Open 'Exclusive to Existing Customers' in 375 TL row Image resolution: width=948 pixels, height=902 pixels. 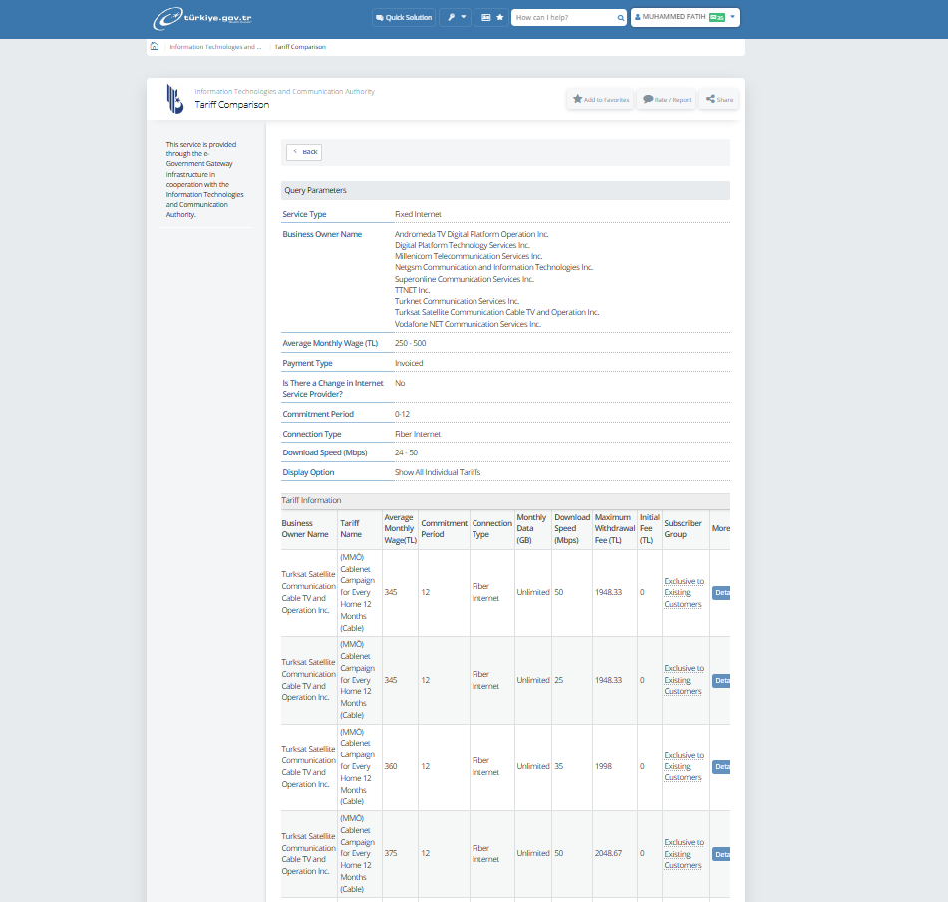pyautogui.click(x=684, y=853)
